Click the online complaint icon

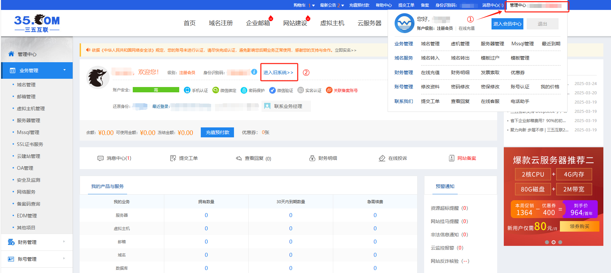(x=382, y=159)
